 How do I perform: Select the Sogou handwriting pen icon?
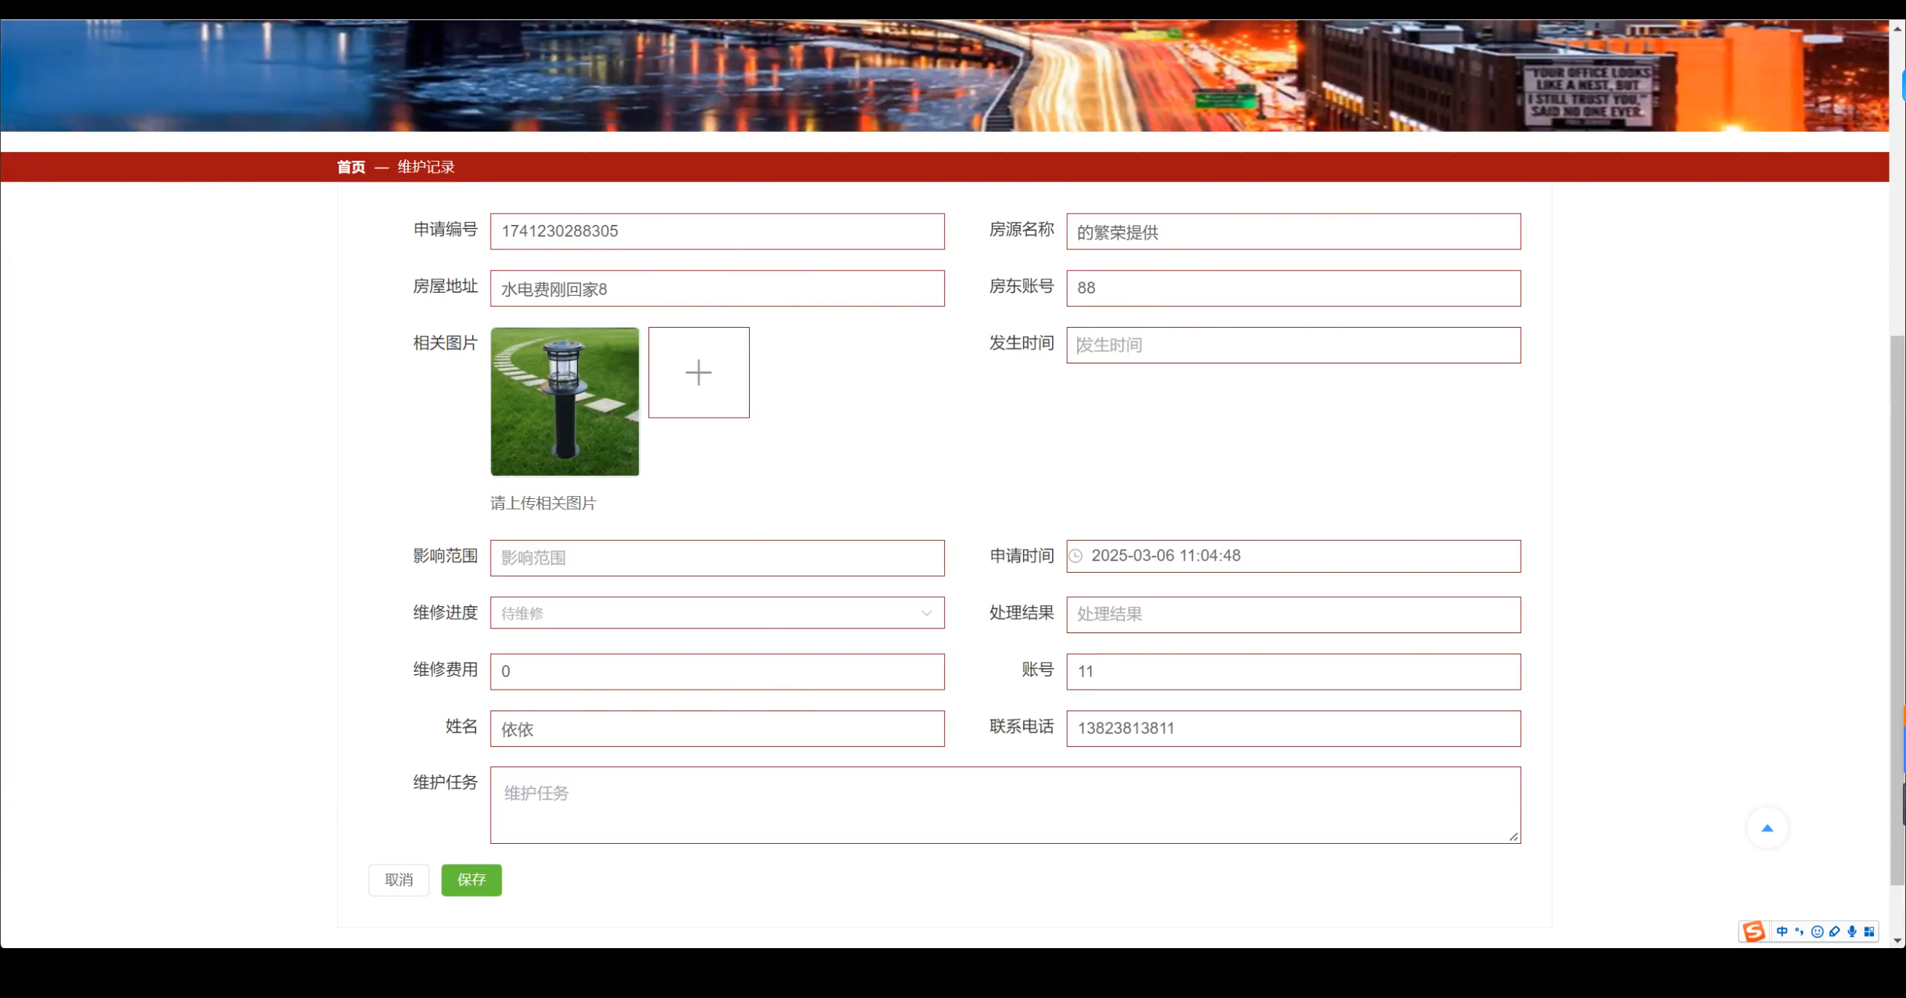1835,932
